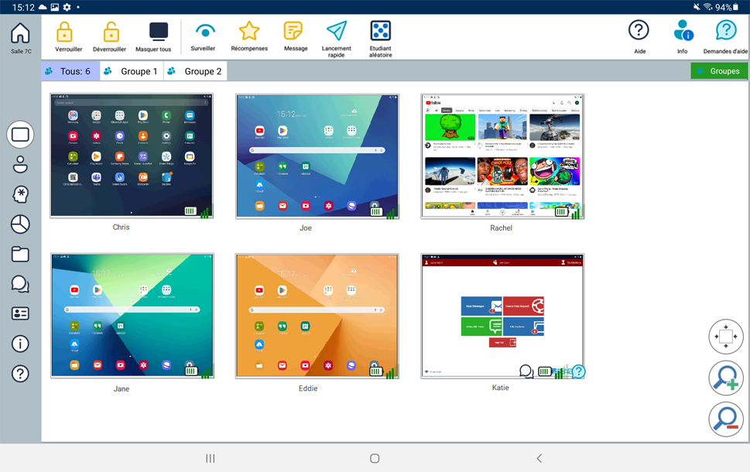Image resolution: width=750 pixels, height=472 pixels.
Task: Open the Message tool
Action: (293, 31)
